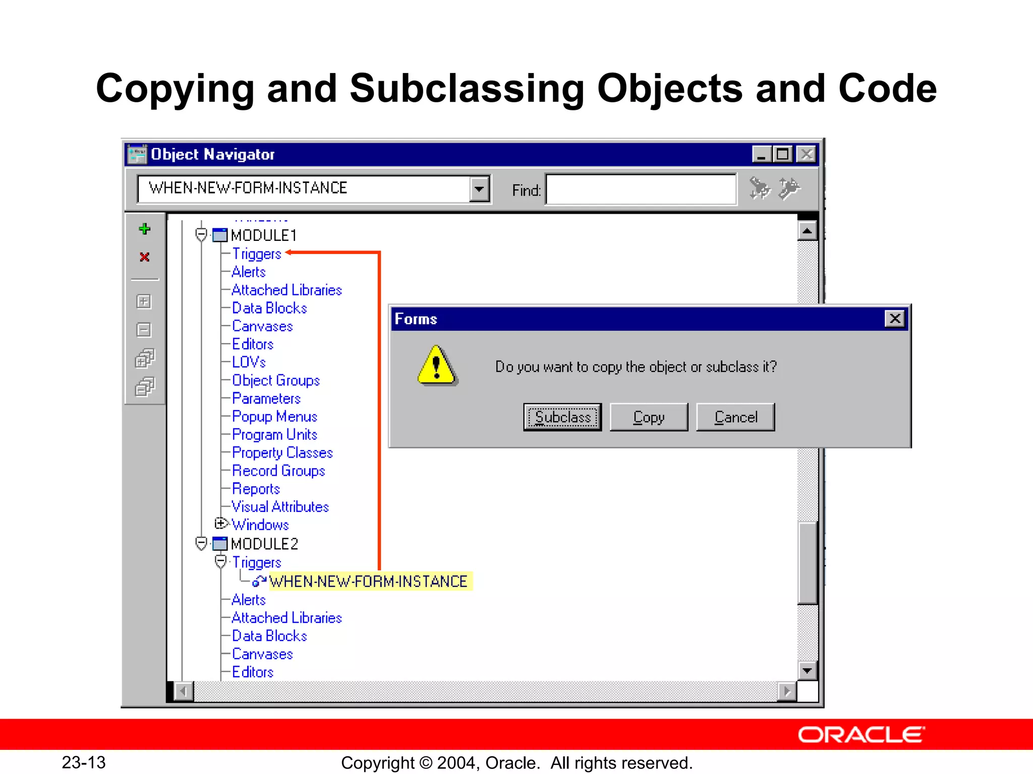Select the Program Units node
This screenshot has width=1033, height=774.
(x=275, y=435)
